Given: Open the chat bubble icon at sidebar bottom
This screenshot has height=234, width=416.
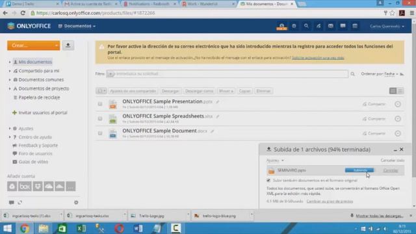Looking at the screenshot, I should click(x=12, y=202).
